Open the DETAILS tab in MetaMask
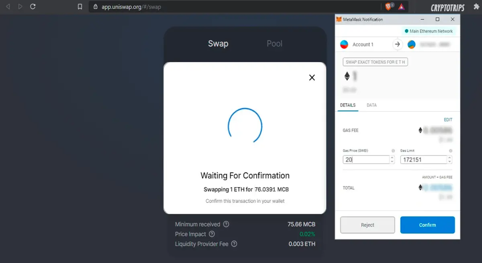This screenshot has height=263, width=482. coord(348,105)
